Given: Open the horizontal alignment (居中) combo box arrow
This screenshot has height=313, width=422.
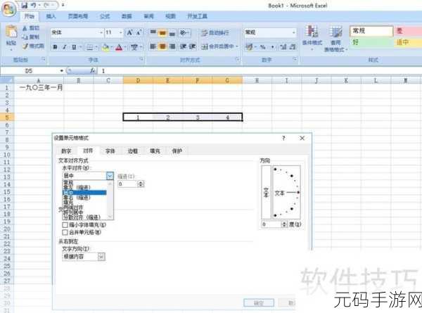Looking at the screenshot, I should [x=110, y=176].
